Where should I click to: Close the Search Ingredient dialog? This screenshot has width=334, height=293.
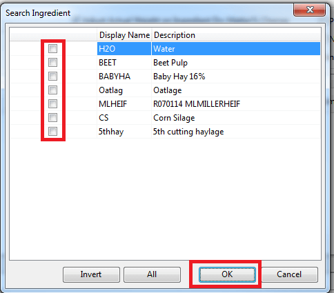tap(310, 10)
